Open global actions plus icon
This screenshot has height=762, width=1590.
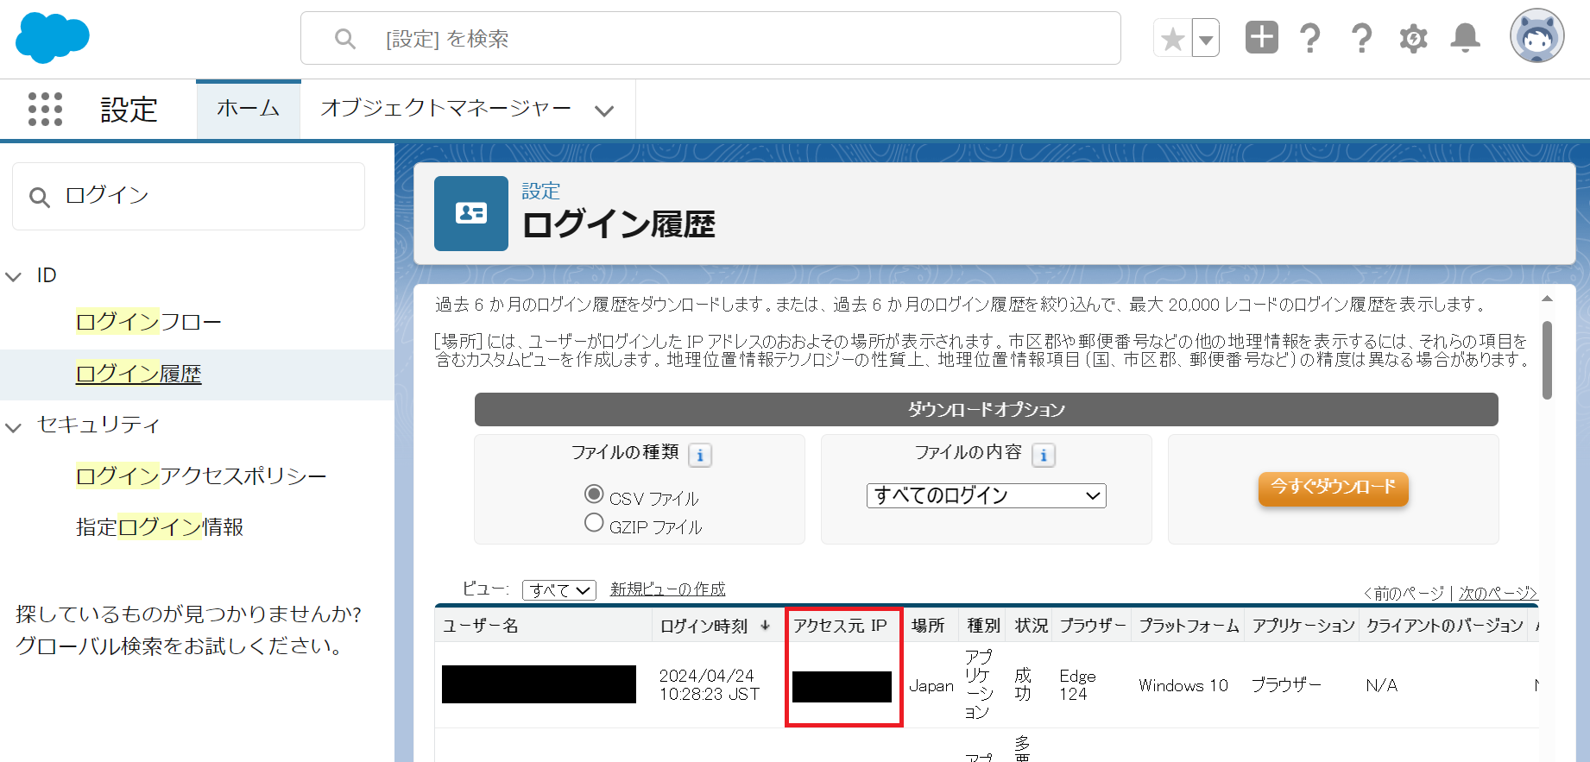(x=1261, y=38)
